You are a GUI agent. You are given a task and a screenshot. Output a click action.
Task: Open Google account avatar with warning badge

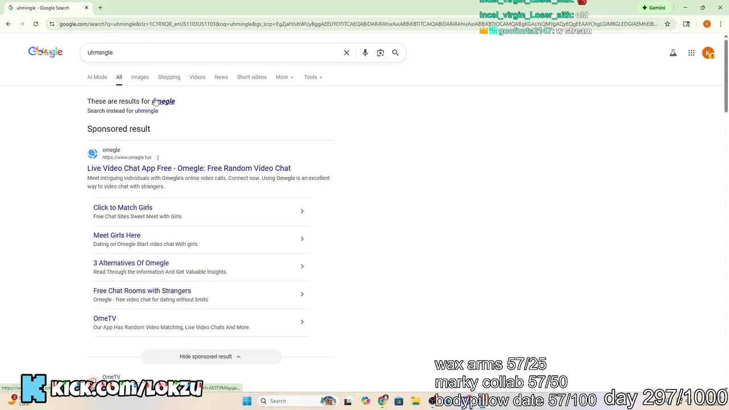708,53
